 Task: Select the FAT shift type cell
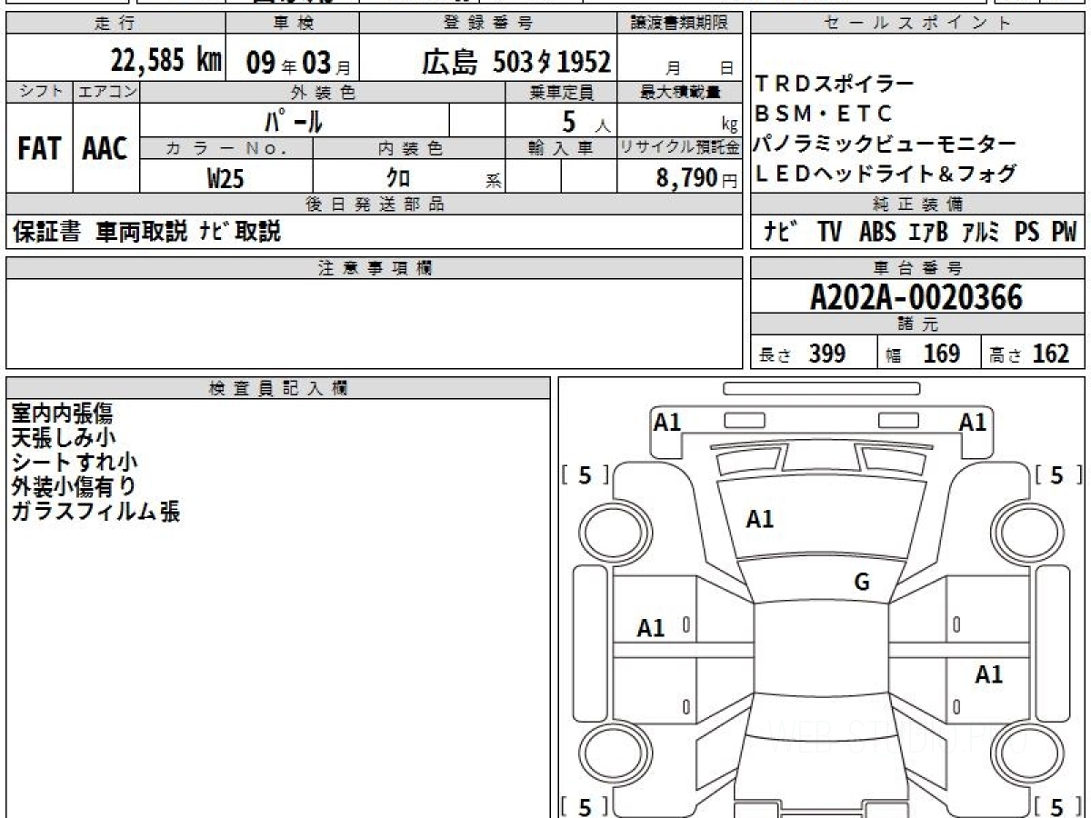coord(39,149)
